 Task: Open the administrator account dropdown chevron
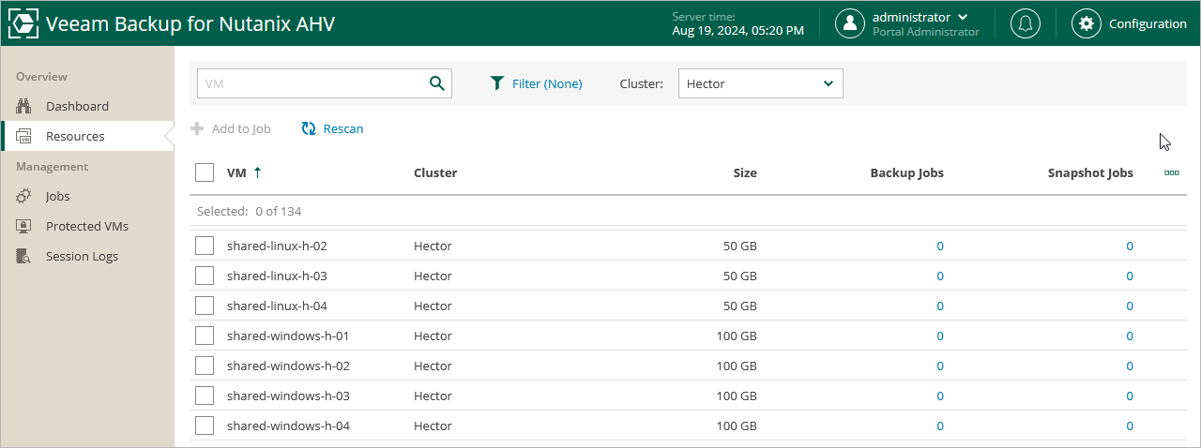(964, 17)
